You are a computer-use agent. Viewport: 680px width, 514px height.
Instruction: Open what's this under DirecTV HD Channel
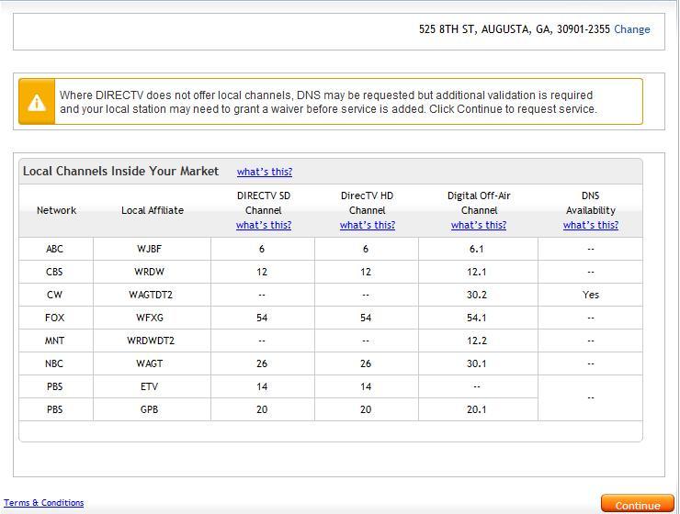pyautogui.click(x=368, y=225)
